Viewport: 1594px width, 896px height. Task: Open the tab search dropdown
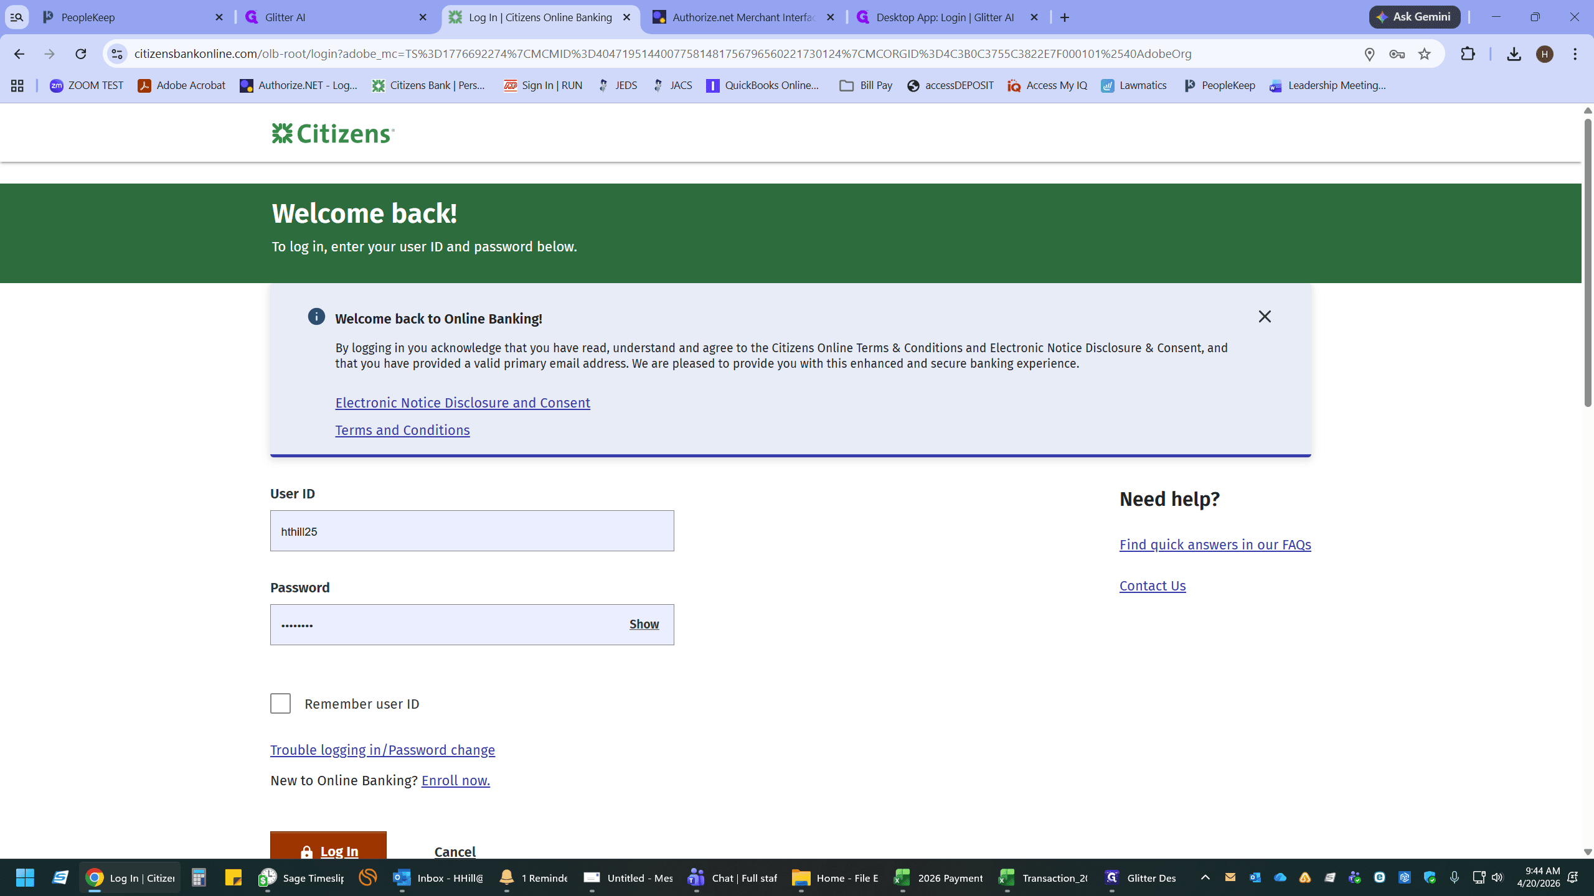17,17
